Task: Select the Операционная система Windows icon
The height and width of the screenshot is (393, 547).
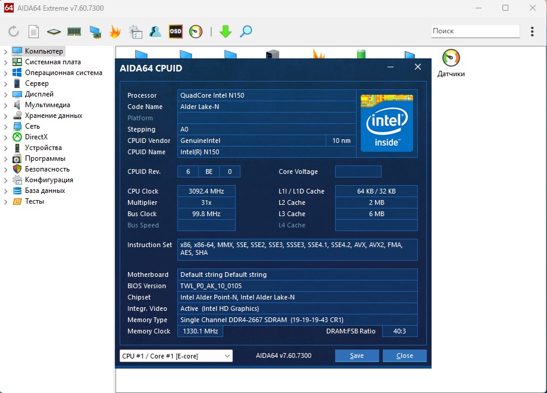Action: (x=17, y=73)
